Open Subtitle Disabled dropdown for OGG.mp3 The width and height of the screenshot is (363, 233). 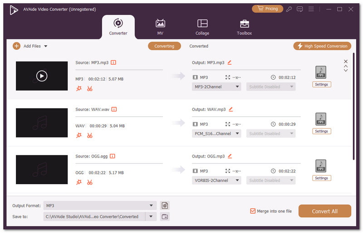[x=271, y=181]
